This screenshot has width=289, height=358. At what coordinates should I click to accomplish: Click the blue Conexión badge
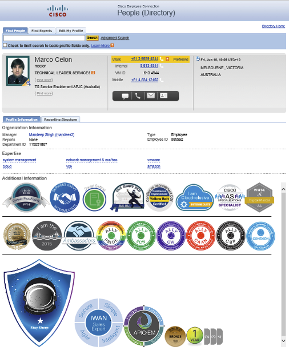pos(260,236)
